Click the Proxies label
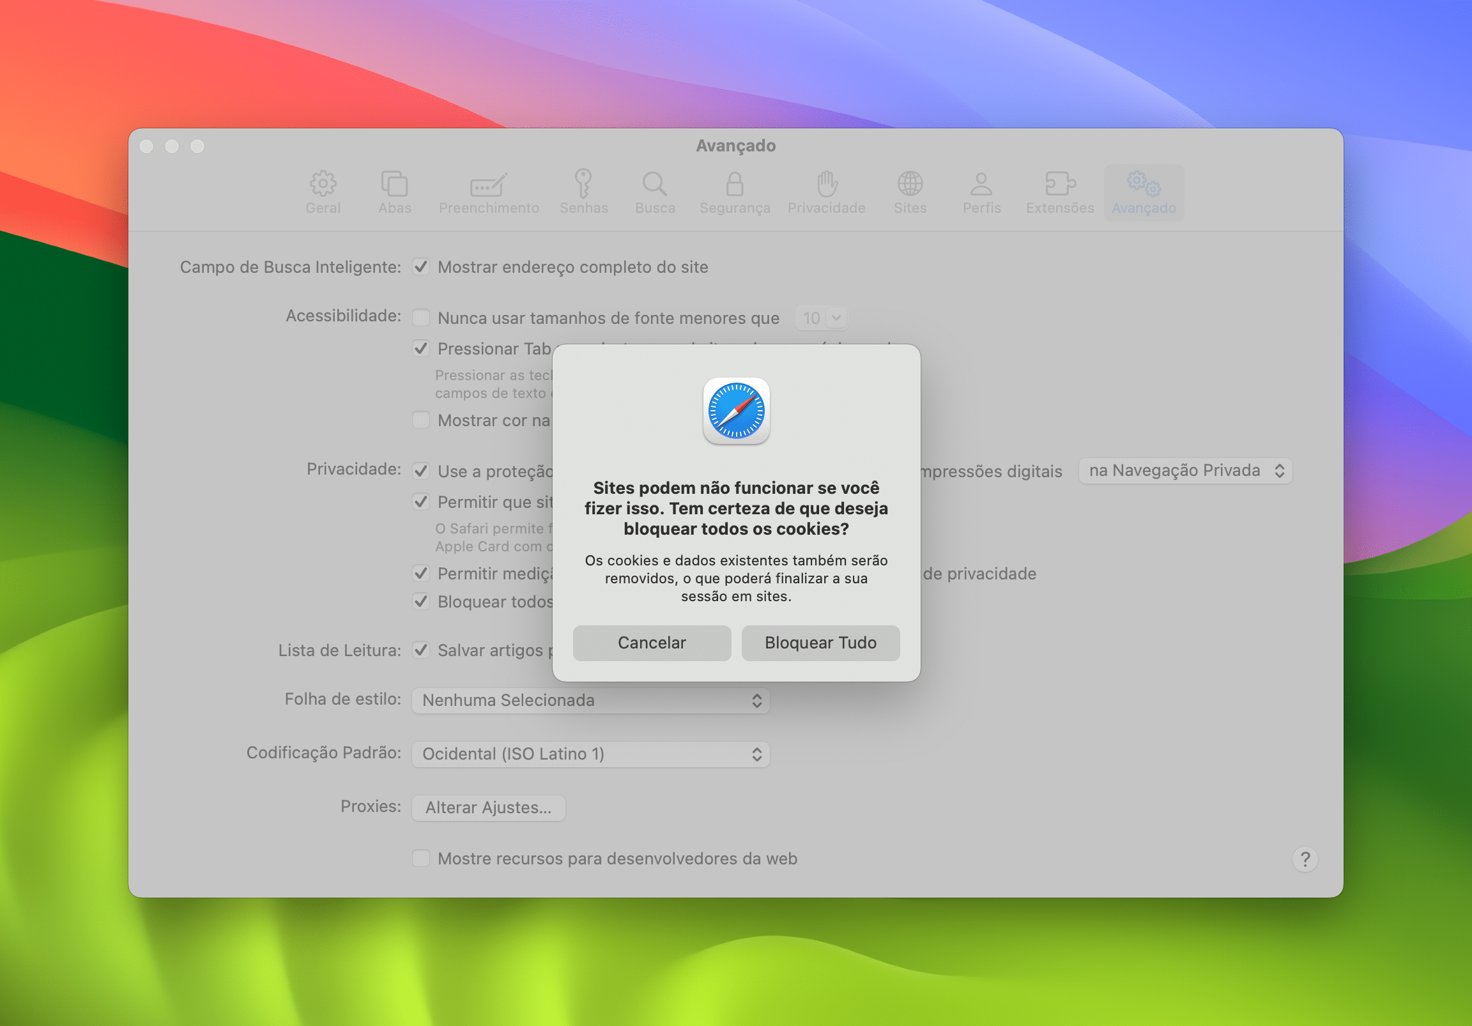This screenshot has height=1026, width=1472. (371, 807)
